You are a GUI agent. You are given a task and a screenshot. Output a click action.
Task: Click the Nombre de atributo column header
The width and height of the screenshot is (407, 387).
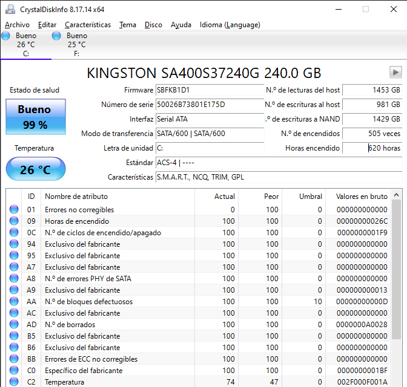click(117, 197)
